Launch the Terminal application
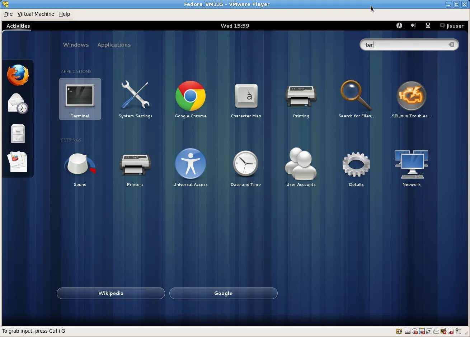470x337 pixels. [80, 99]
